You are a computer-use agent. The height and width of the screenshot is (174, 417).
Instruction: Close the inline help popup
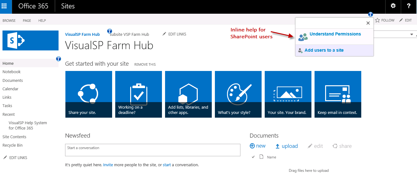pyautogui.click(x=368, y=23)
